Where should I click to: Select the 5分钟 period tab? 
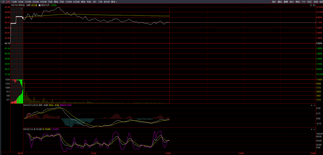pos(21,2)
